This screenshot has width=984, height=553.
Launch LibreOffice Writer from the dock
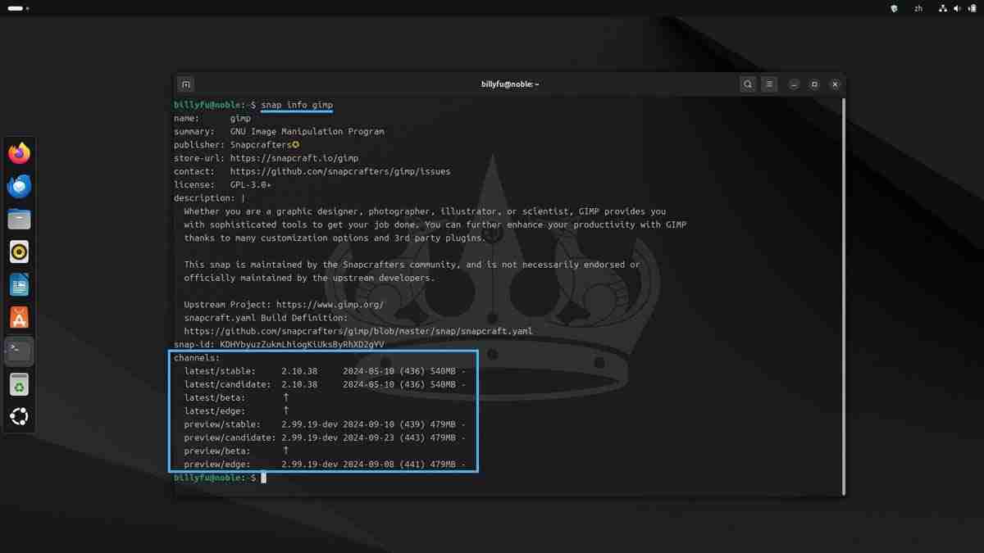pos(19,284)
